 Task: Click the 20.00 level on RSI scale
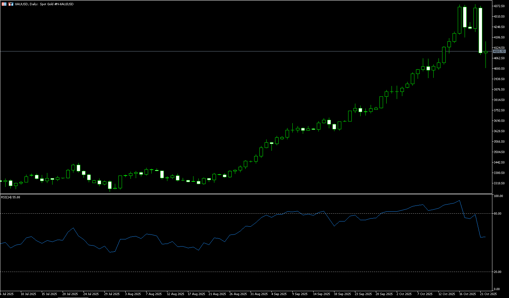(498, 272)
